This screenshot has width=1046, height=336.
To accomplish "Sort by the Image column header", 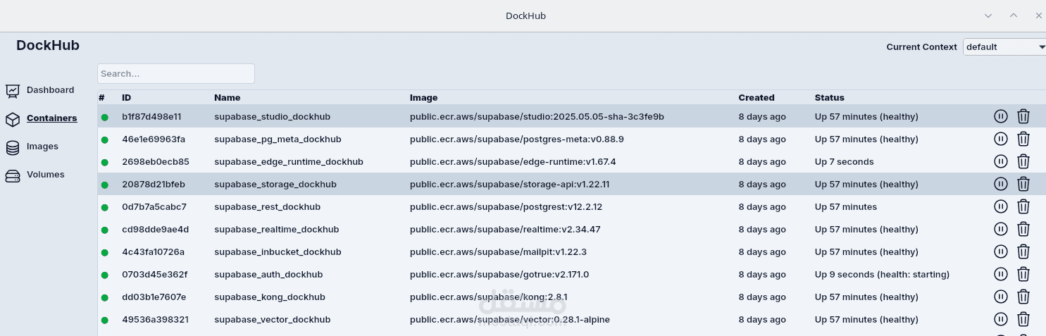I will point(423,98).
